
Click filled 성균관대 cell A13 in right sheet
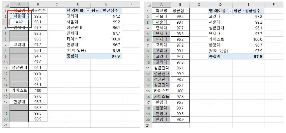click(x=161, y=79)
